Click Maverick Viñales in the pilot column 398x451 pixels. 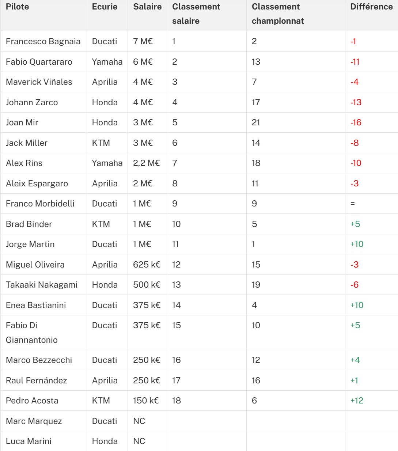[x=39, y=82]
